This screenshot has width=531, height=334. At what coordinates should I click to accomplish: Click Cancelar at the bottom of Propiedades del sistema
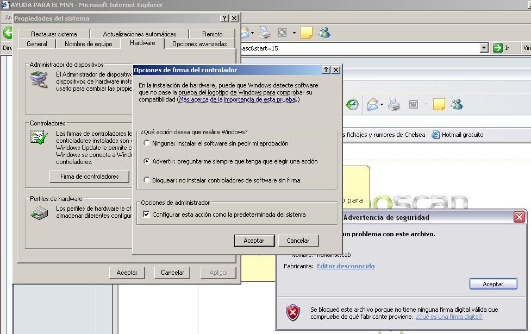(172, 273)
